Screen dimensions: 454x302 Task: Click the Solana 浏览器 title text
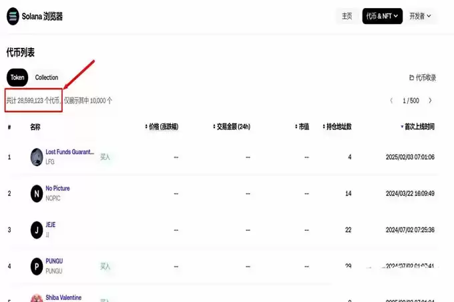click(42, 17)
